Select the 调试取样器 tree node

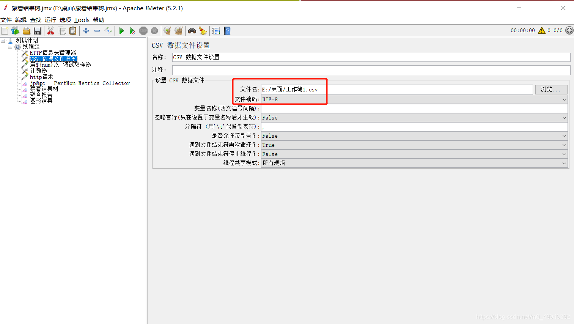tap(60, 64)
